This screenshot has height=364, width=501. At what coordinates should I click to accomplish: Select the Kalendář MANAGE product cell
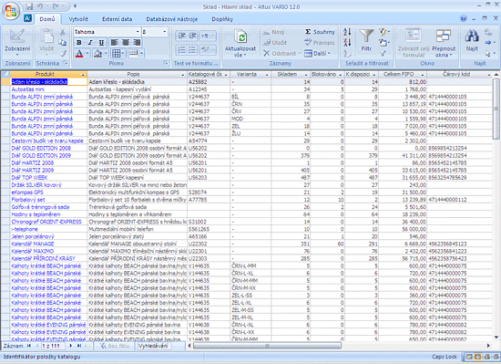[x=48, y=244]
